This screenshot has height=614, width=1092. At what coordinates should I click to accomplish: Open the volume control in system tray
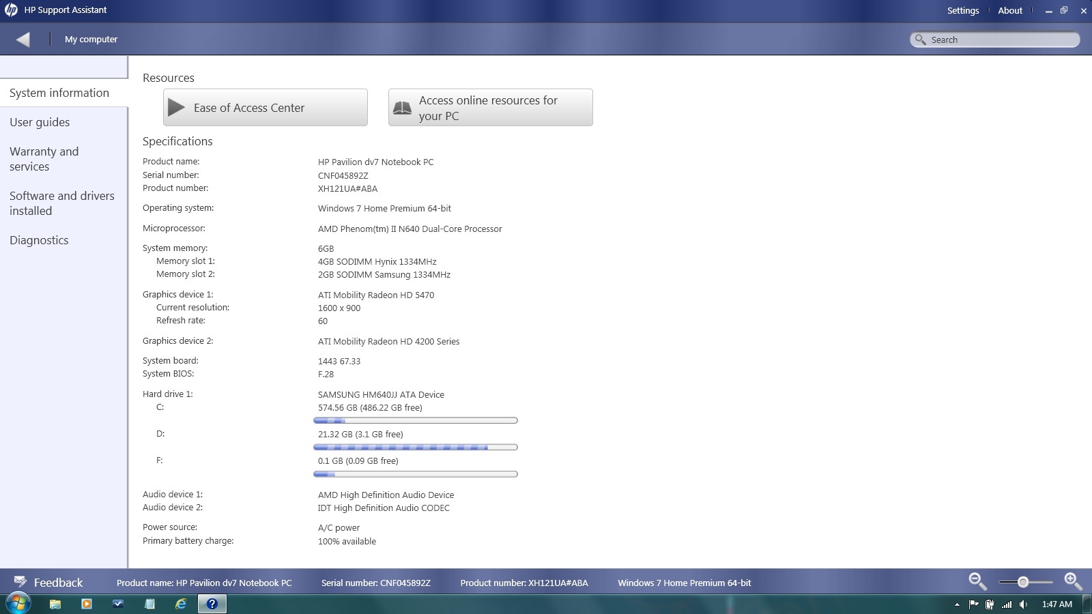[1023, 604]
